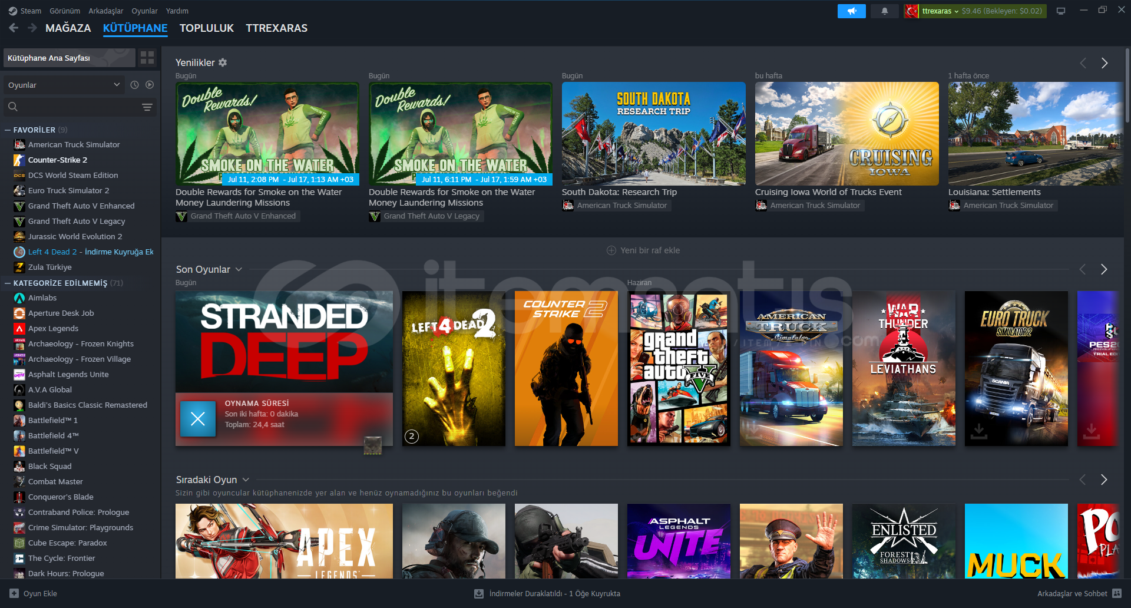Open the Görünüm menu
The width and height of the screenshot is (1131, 608).
[x=65, y=11]
